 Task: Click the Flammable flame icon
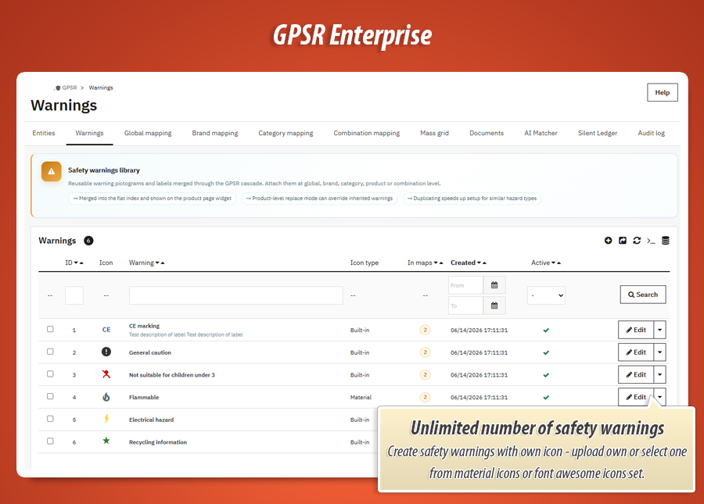tap(106, 397)
